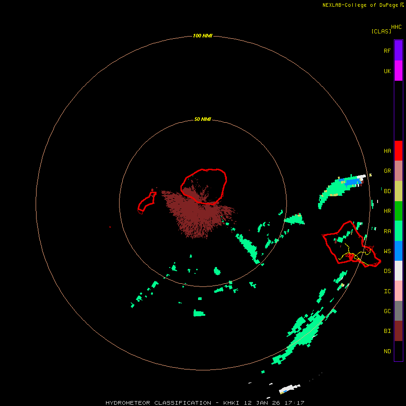Viewport: 406px width, 406px height.
Task: Click the HHC product label
Action: coord(396,27)
